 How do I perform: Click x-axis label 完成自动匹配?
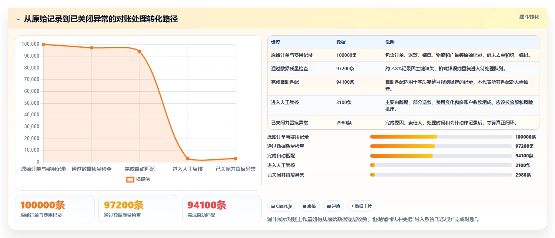tap(140, 169)
